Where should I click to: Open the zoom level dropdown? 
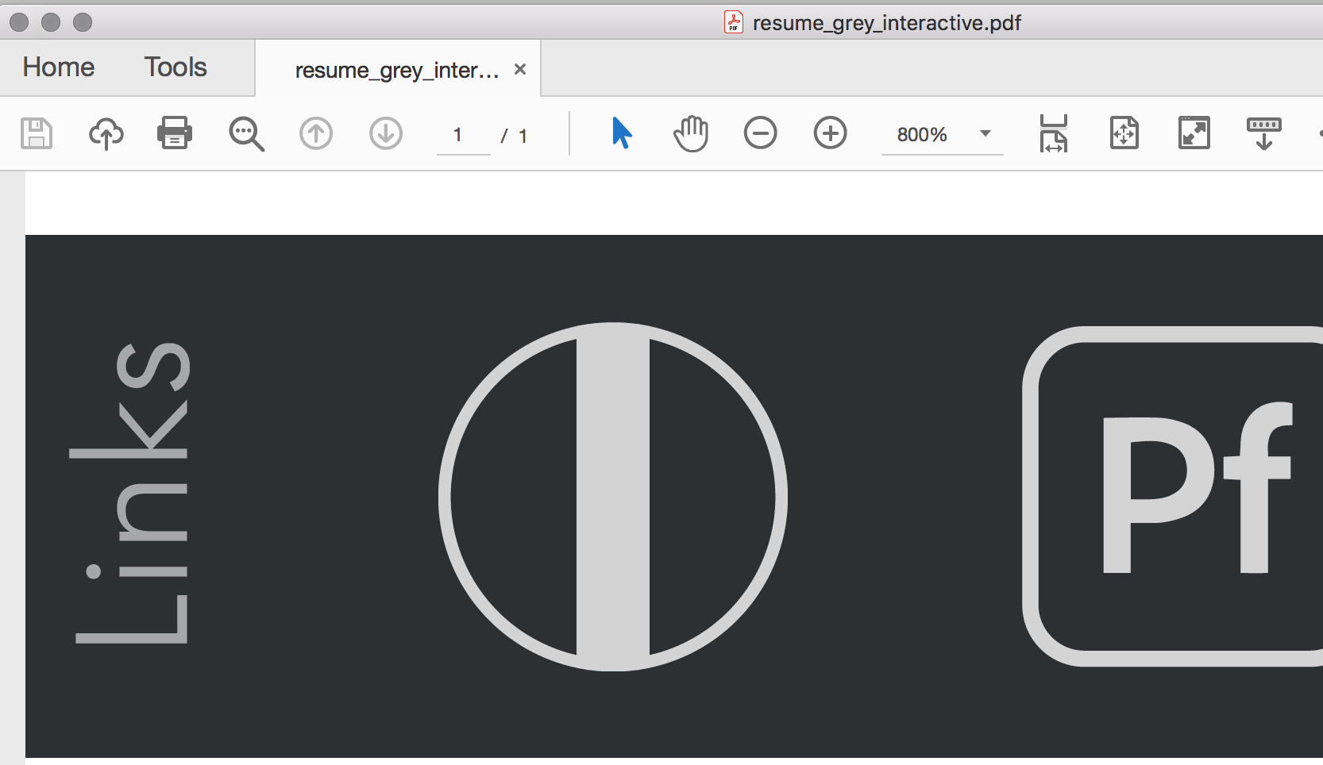985,134
